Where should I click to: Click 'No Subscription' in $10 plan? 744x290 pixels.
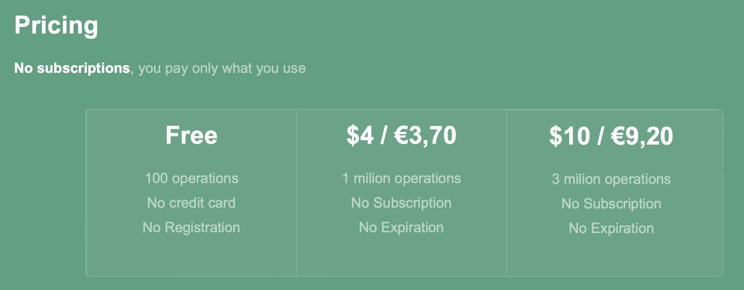click(x=611, y=204)
